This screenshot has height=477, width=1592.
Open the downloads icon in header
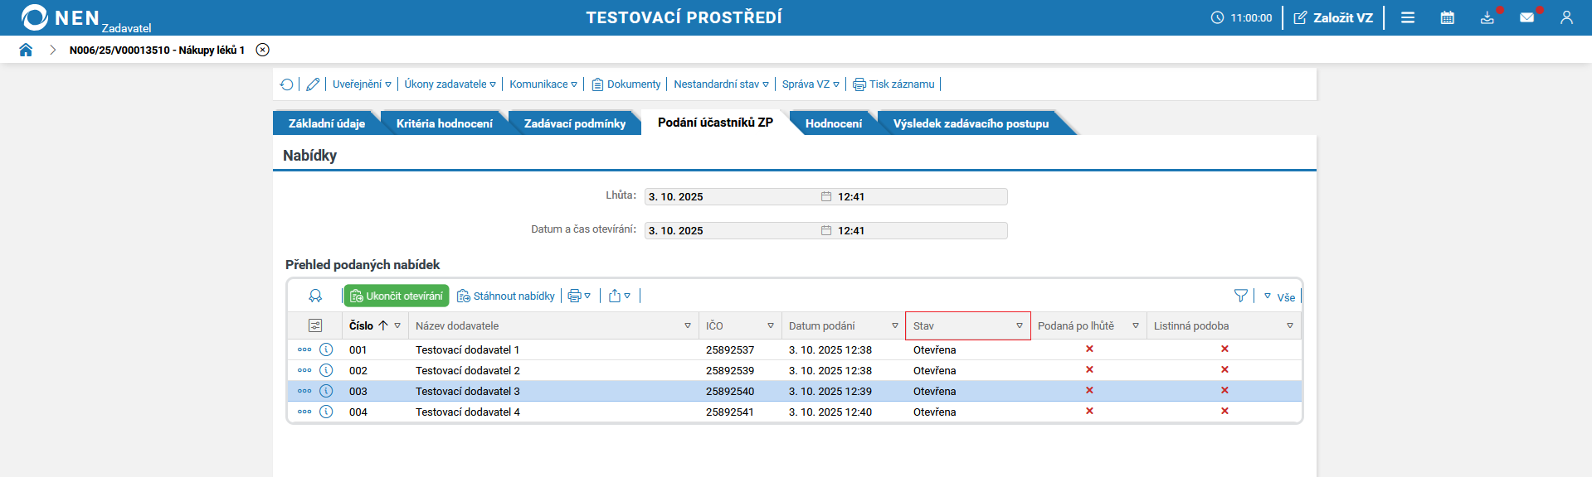click(x=1487, y=17)
